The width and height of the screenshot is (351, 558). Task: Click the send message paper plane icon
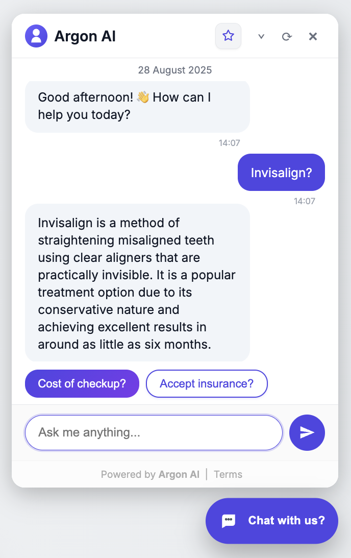pyautogui.click(x=307, y=432)
